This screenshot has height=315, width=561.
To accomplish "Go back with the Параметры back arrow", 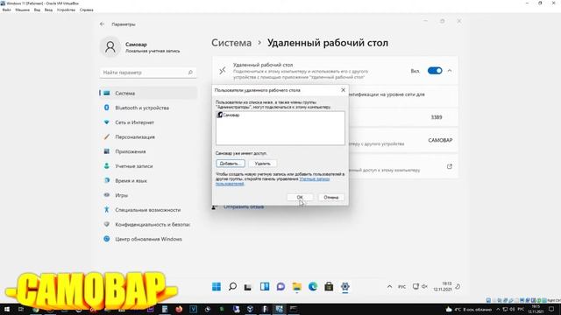I will [x=103, y=24].
